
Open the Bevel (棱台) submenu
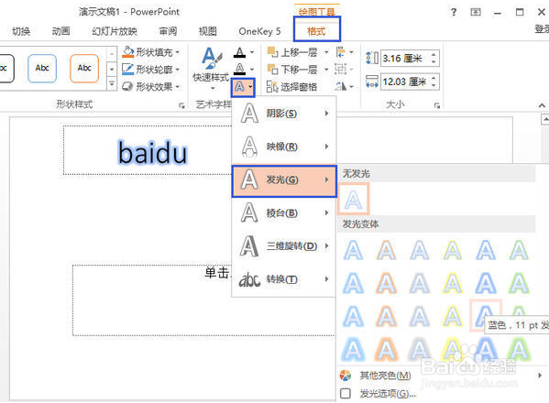click(x=284, y=212)
